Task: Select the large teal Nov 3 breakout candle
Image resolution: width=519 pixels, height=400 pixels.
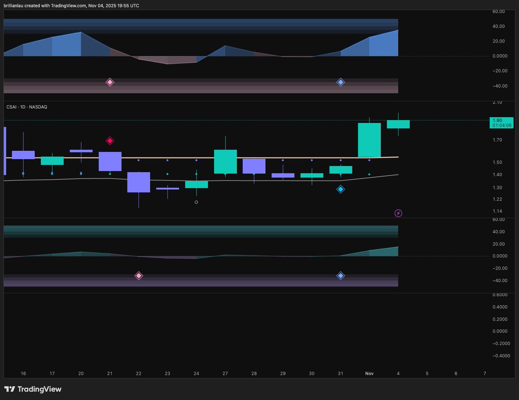Action: pos(369,140)
